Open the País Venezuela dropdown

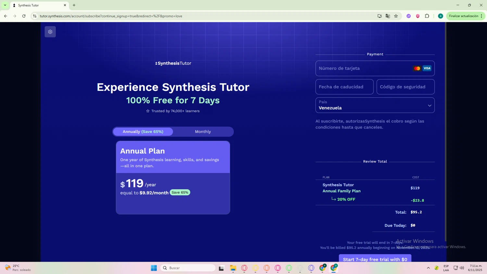pyautogui.click(x=375, y=105)
